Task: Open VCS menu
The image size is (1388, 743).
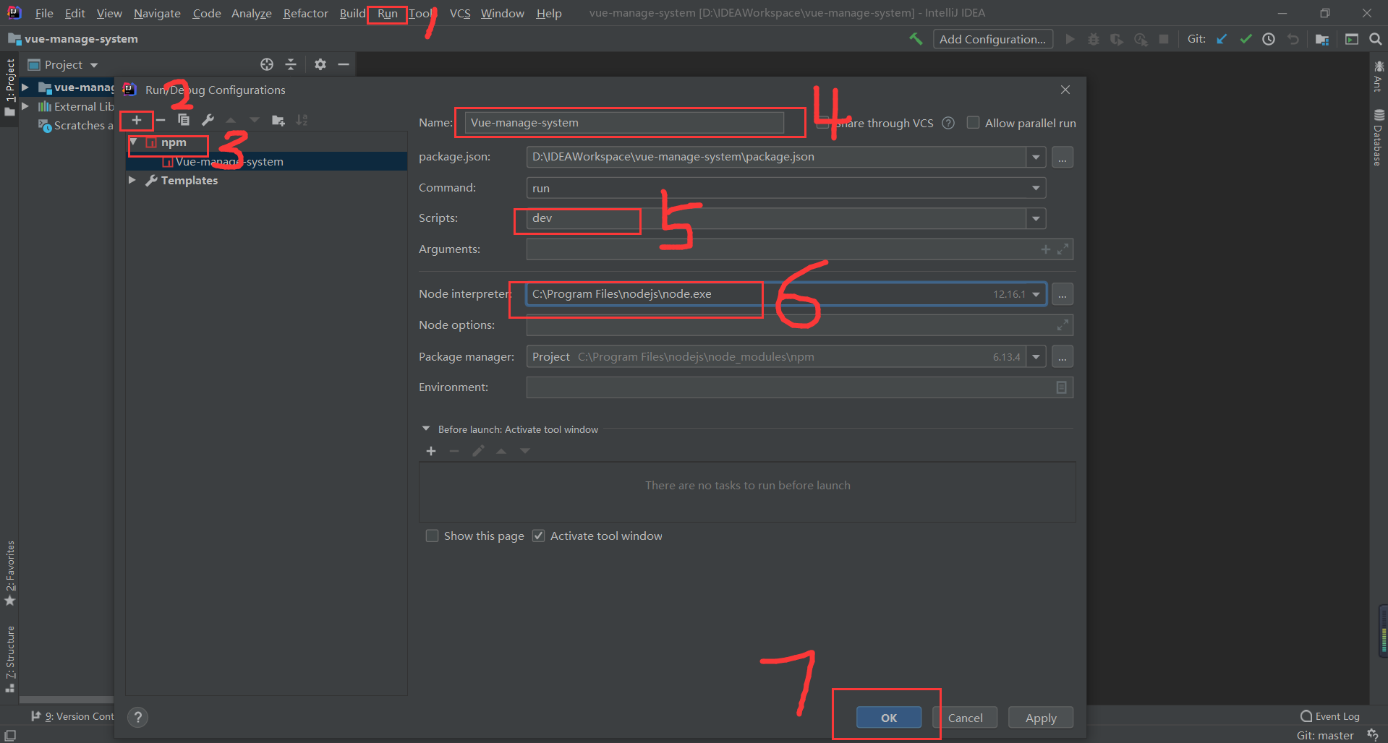Action: point(460,13)
